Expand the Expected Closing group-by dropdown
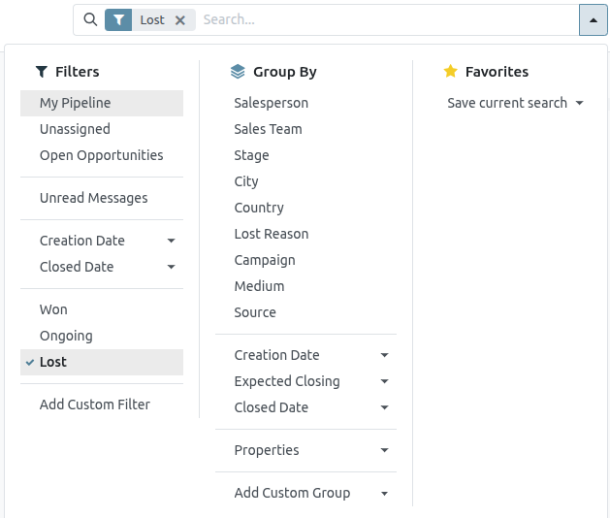This screenshot has height=518, width=610. (310, 381)
